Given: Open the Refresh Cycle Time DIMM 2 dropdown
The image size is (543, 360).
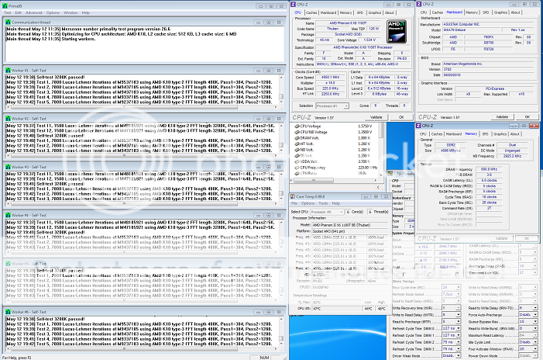Looking at the screenshot, I should [x=452, y=342].
